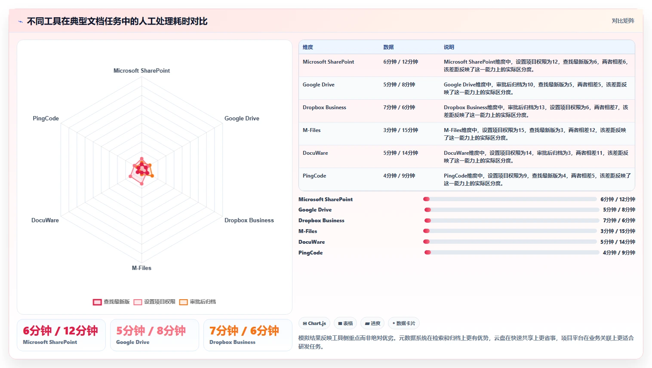
Task: Select the Dropbox Business table row name
Action: tap(324, 107)
